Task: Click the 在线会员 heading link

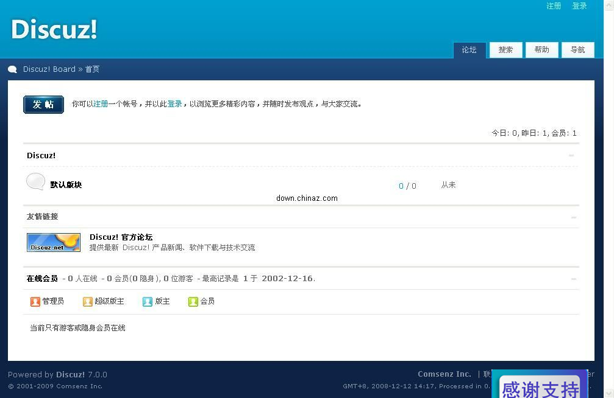Action: coord(42,279)
